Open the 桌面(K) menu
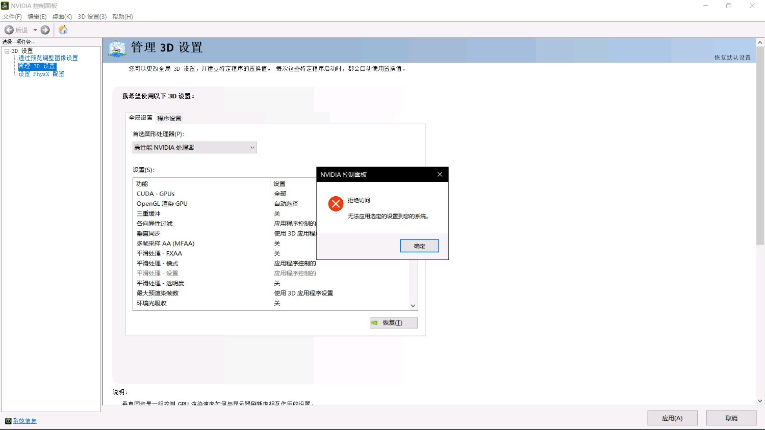The width and height of the screenshot is (765, 430). 62,17
